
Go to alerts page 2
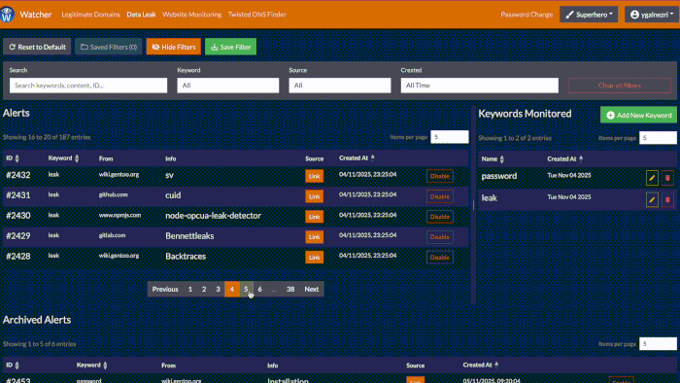pyautogui.click(x=204, y=290)
